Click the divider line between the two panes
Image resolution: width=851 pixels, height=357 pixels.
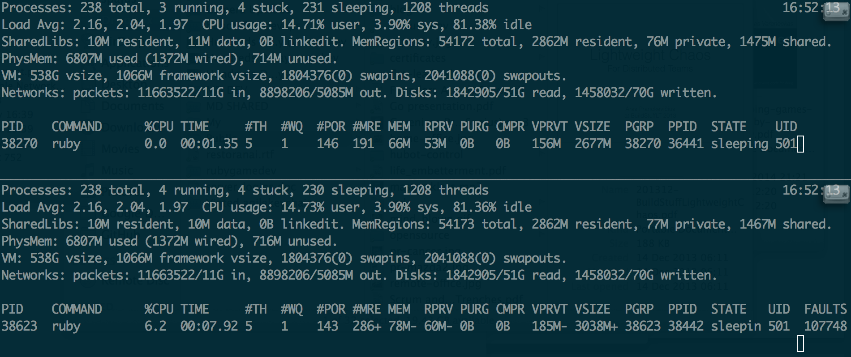[x=425, y=180]
